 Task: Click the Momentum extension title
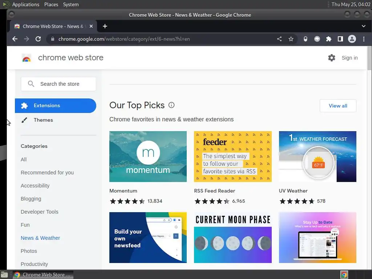click(x=123, y=191)
